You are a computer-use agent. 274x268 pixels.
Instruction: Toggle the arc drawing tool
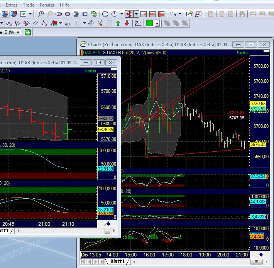tap(8, 23)
